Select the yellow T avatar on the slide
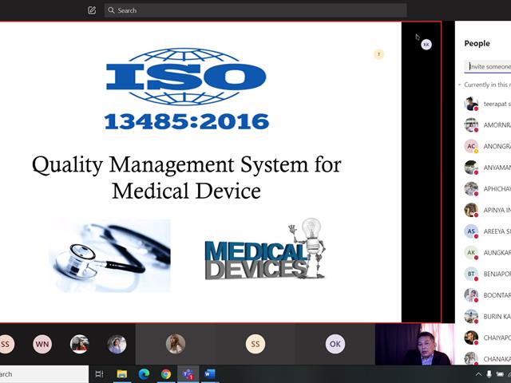The width and height of the screenshot is (511, 383). click(x=378, y=54)
